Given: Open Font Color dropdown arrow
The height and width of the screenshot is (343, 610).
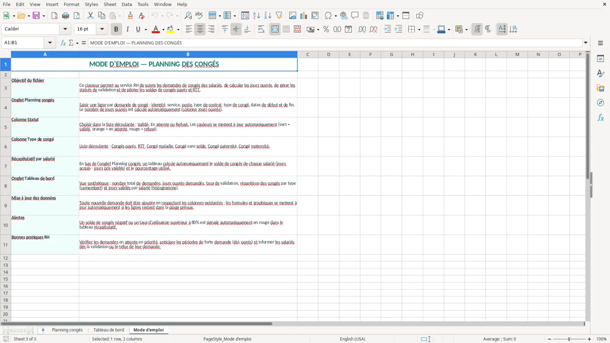Looking at the screenshot, I should [x=163, y=29].
